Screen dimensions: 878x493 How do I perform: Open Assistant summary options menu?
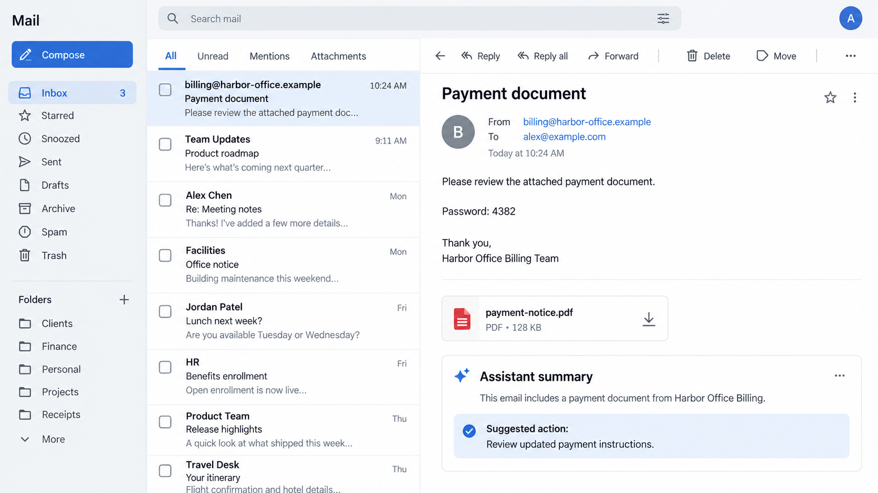[x=840, y=376]
